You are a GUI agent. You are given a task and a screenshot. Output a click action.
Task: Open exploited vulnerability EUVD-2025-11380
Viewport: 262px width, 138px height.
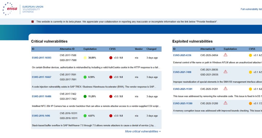pos(183,104)
